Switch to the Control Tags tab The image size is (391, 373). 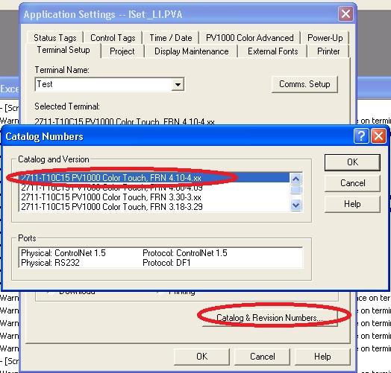(x=113, y=38)
